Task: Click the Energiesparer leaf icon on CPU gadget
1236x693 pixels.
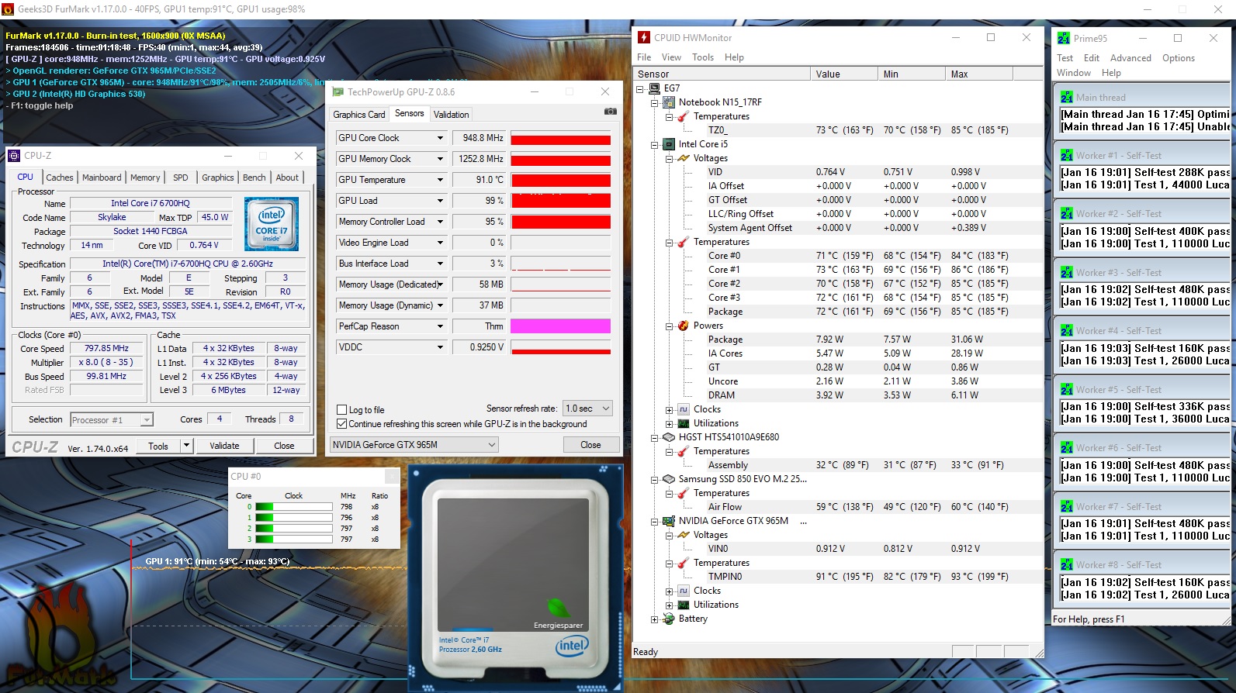Action: point(559,608)
